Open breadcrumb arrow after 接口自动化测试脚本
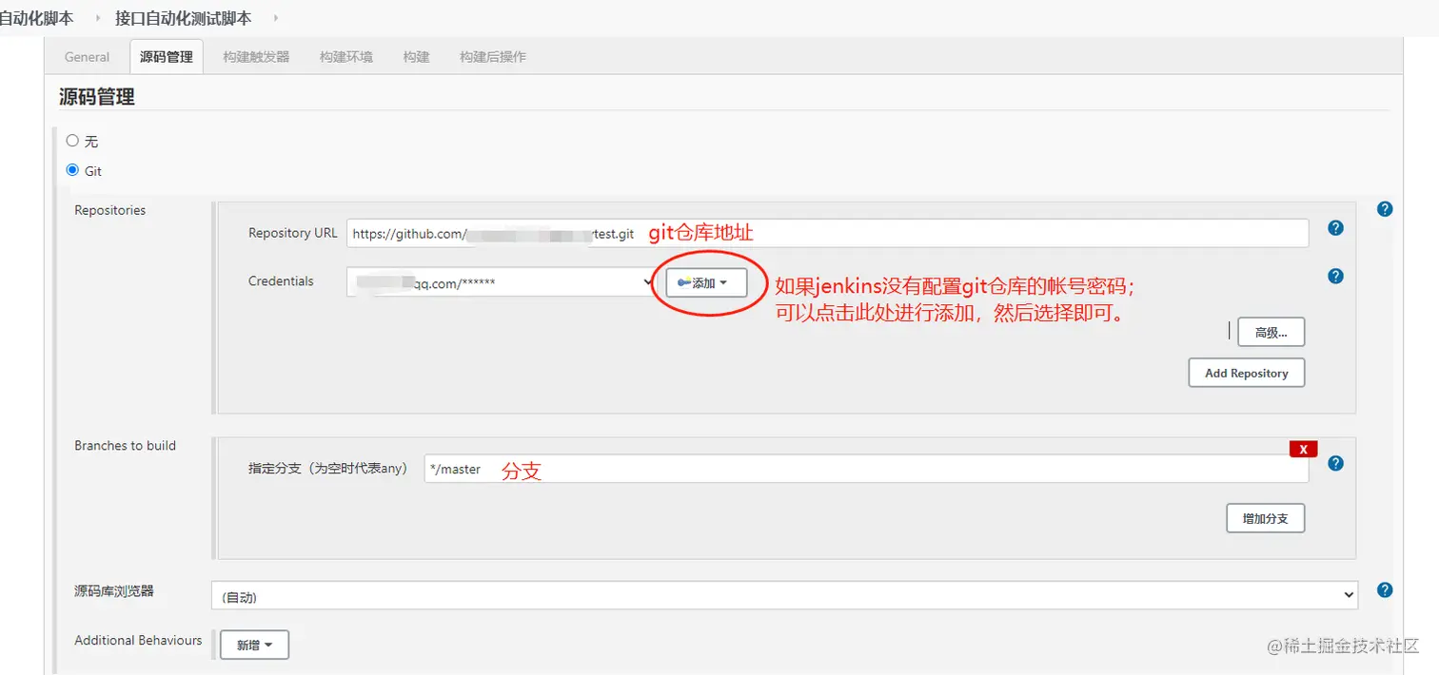This screenshot has width=1439, height=675. [276, 18]
